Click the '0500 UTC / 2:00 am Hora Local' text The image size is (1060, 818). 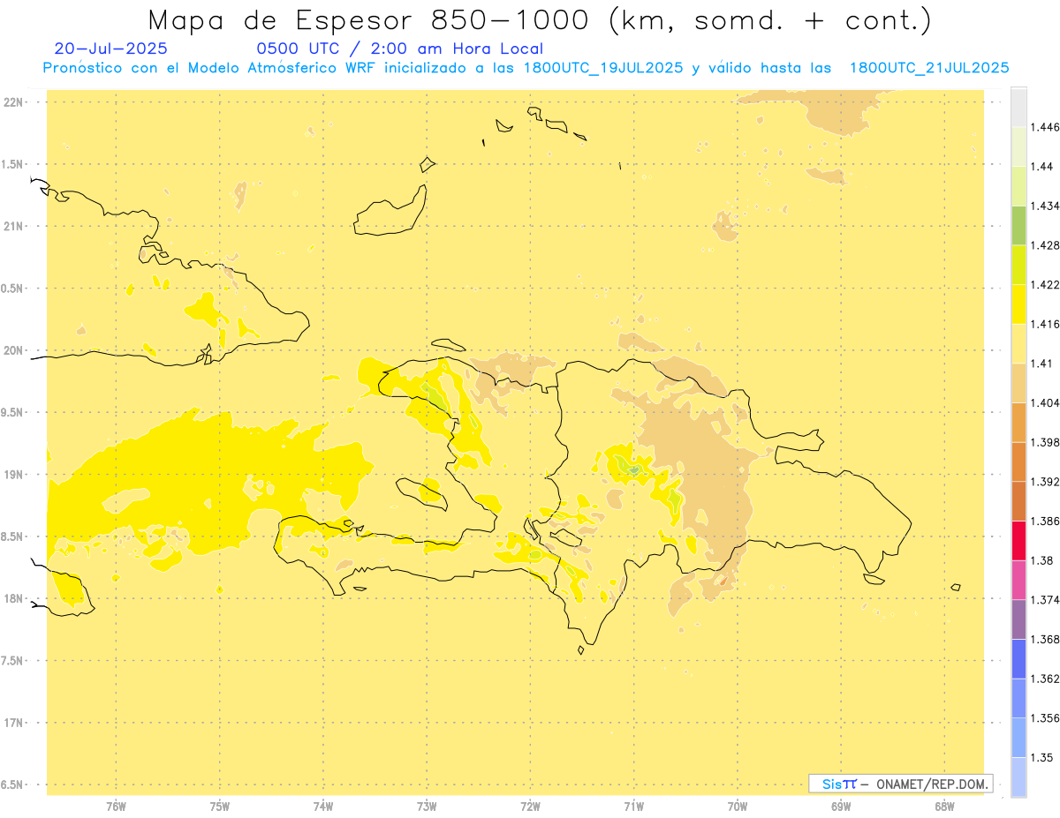coord(399,49)
